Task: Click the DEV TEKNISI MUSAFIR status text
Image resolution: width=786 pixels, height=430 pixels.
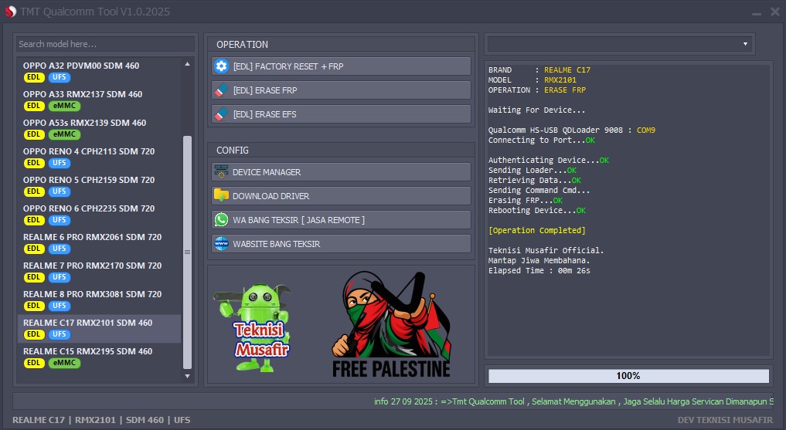Action: coord(725,420)
